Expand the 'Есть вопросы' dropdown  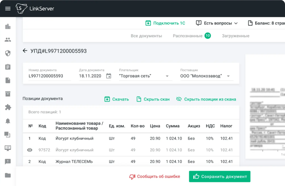pos(217,23)
